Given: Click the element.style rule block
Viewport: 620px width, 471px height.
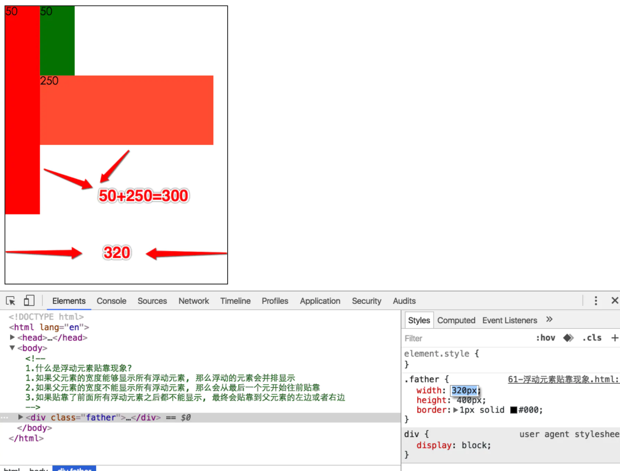Looking at the screenshot, I should coord(510,359).
